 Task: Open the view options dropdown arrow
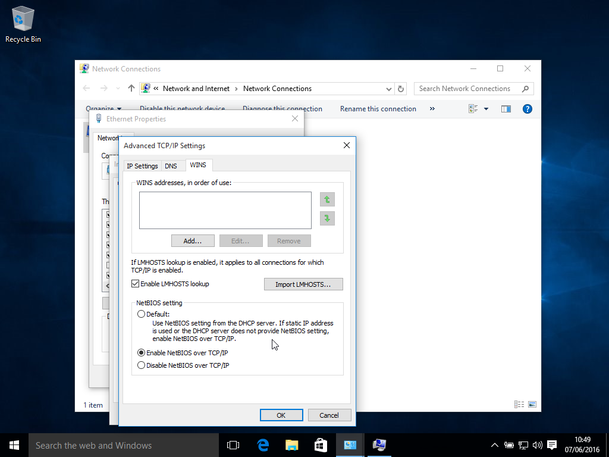[486, 109]
